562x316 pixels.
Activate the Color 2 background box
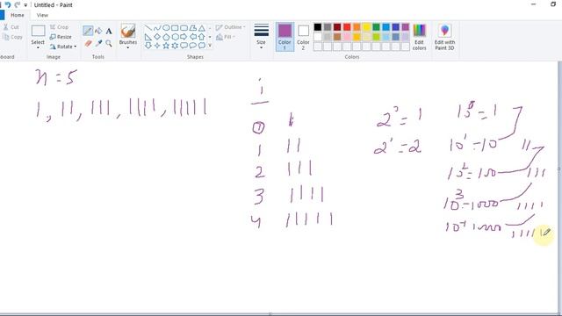point(303,37)
